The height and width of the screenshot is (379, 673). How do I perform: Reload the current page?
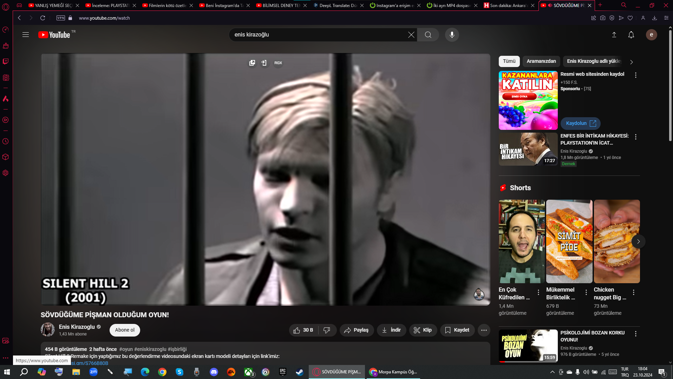(43, 18)
